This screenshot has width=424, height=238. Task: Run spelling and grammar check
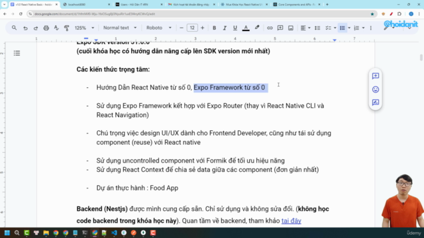pos(56,28)
